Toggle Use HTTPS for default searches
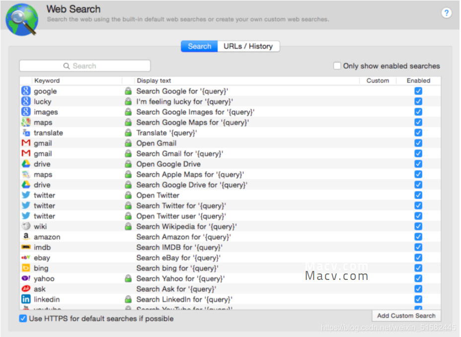This screenshot has height=337, width=461. click(x=23, y=319)
